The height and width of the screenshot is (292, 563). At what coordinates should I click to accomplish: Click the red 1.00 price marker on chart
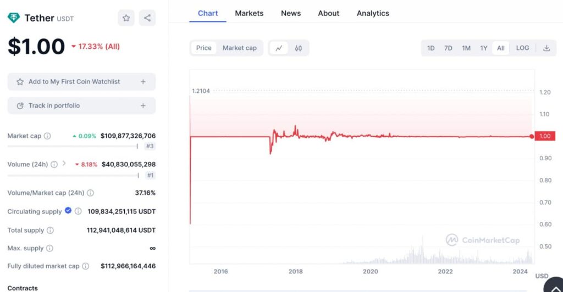tap(544, 136)
